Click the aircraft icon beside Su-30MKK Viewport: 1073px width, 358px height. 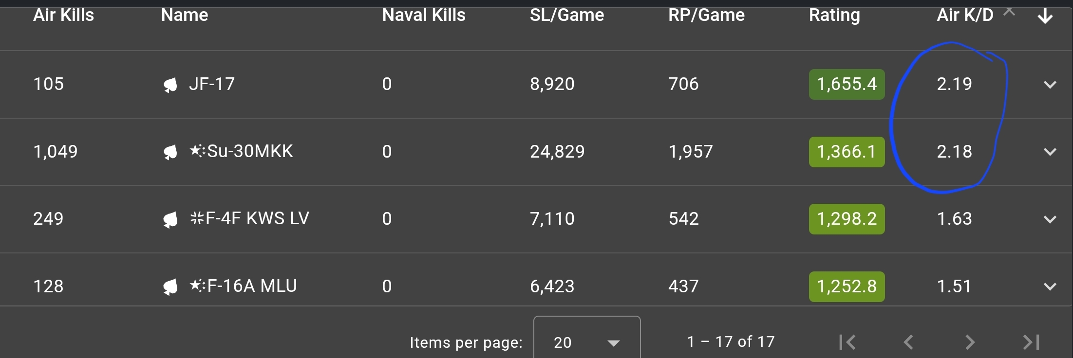(170, 153)
